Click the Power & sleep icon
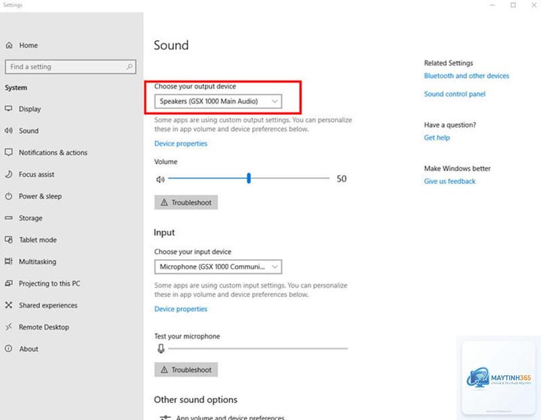 click(x=9, y=196)
